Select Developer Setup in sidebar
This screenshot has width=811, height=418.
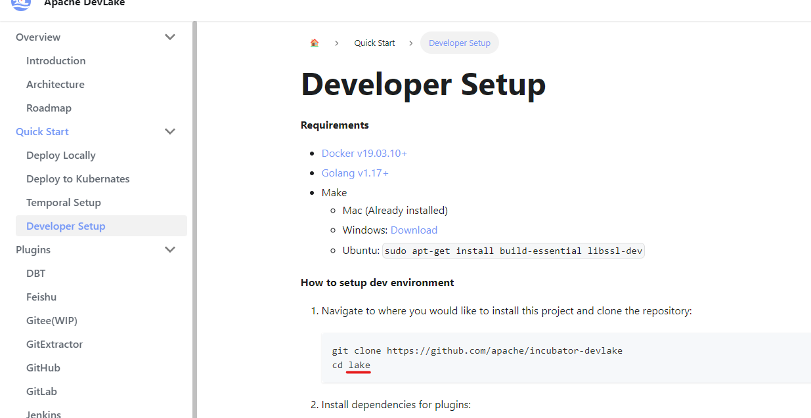pyautogui.click(x=101, y=226)
